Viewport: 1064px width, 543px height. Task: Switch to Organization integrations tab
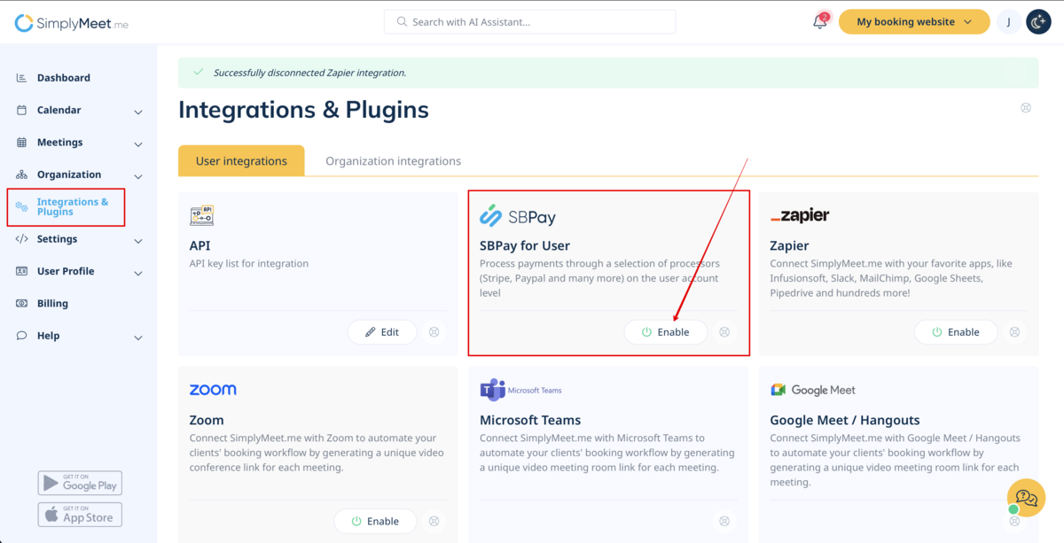tap(393, 161)
